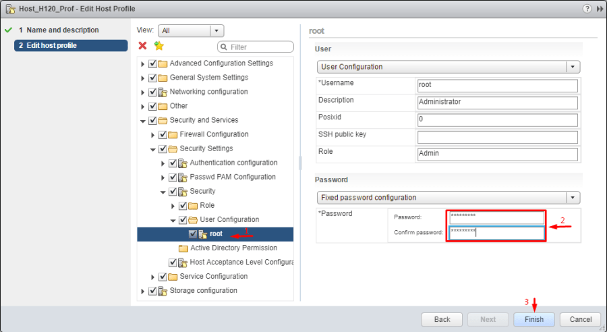Image resolution: width=607 pixels, height=332 pixels.
Task: Toggle the Storage configuration checkbox
Action: click(x=152, y=291)
